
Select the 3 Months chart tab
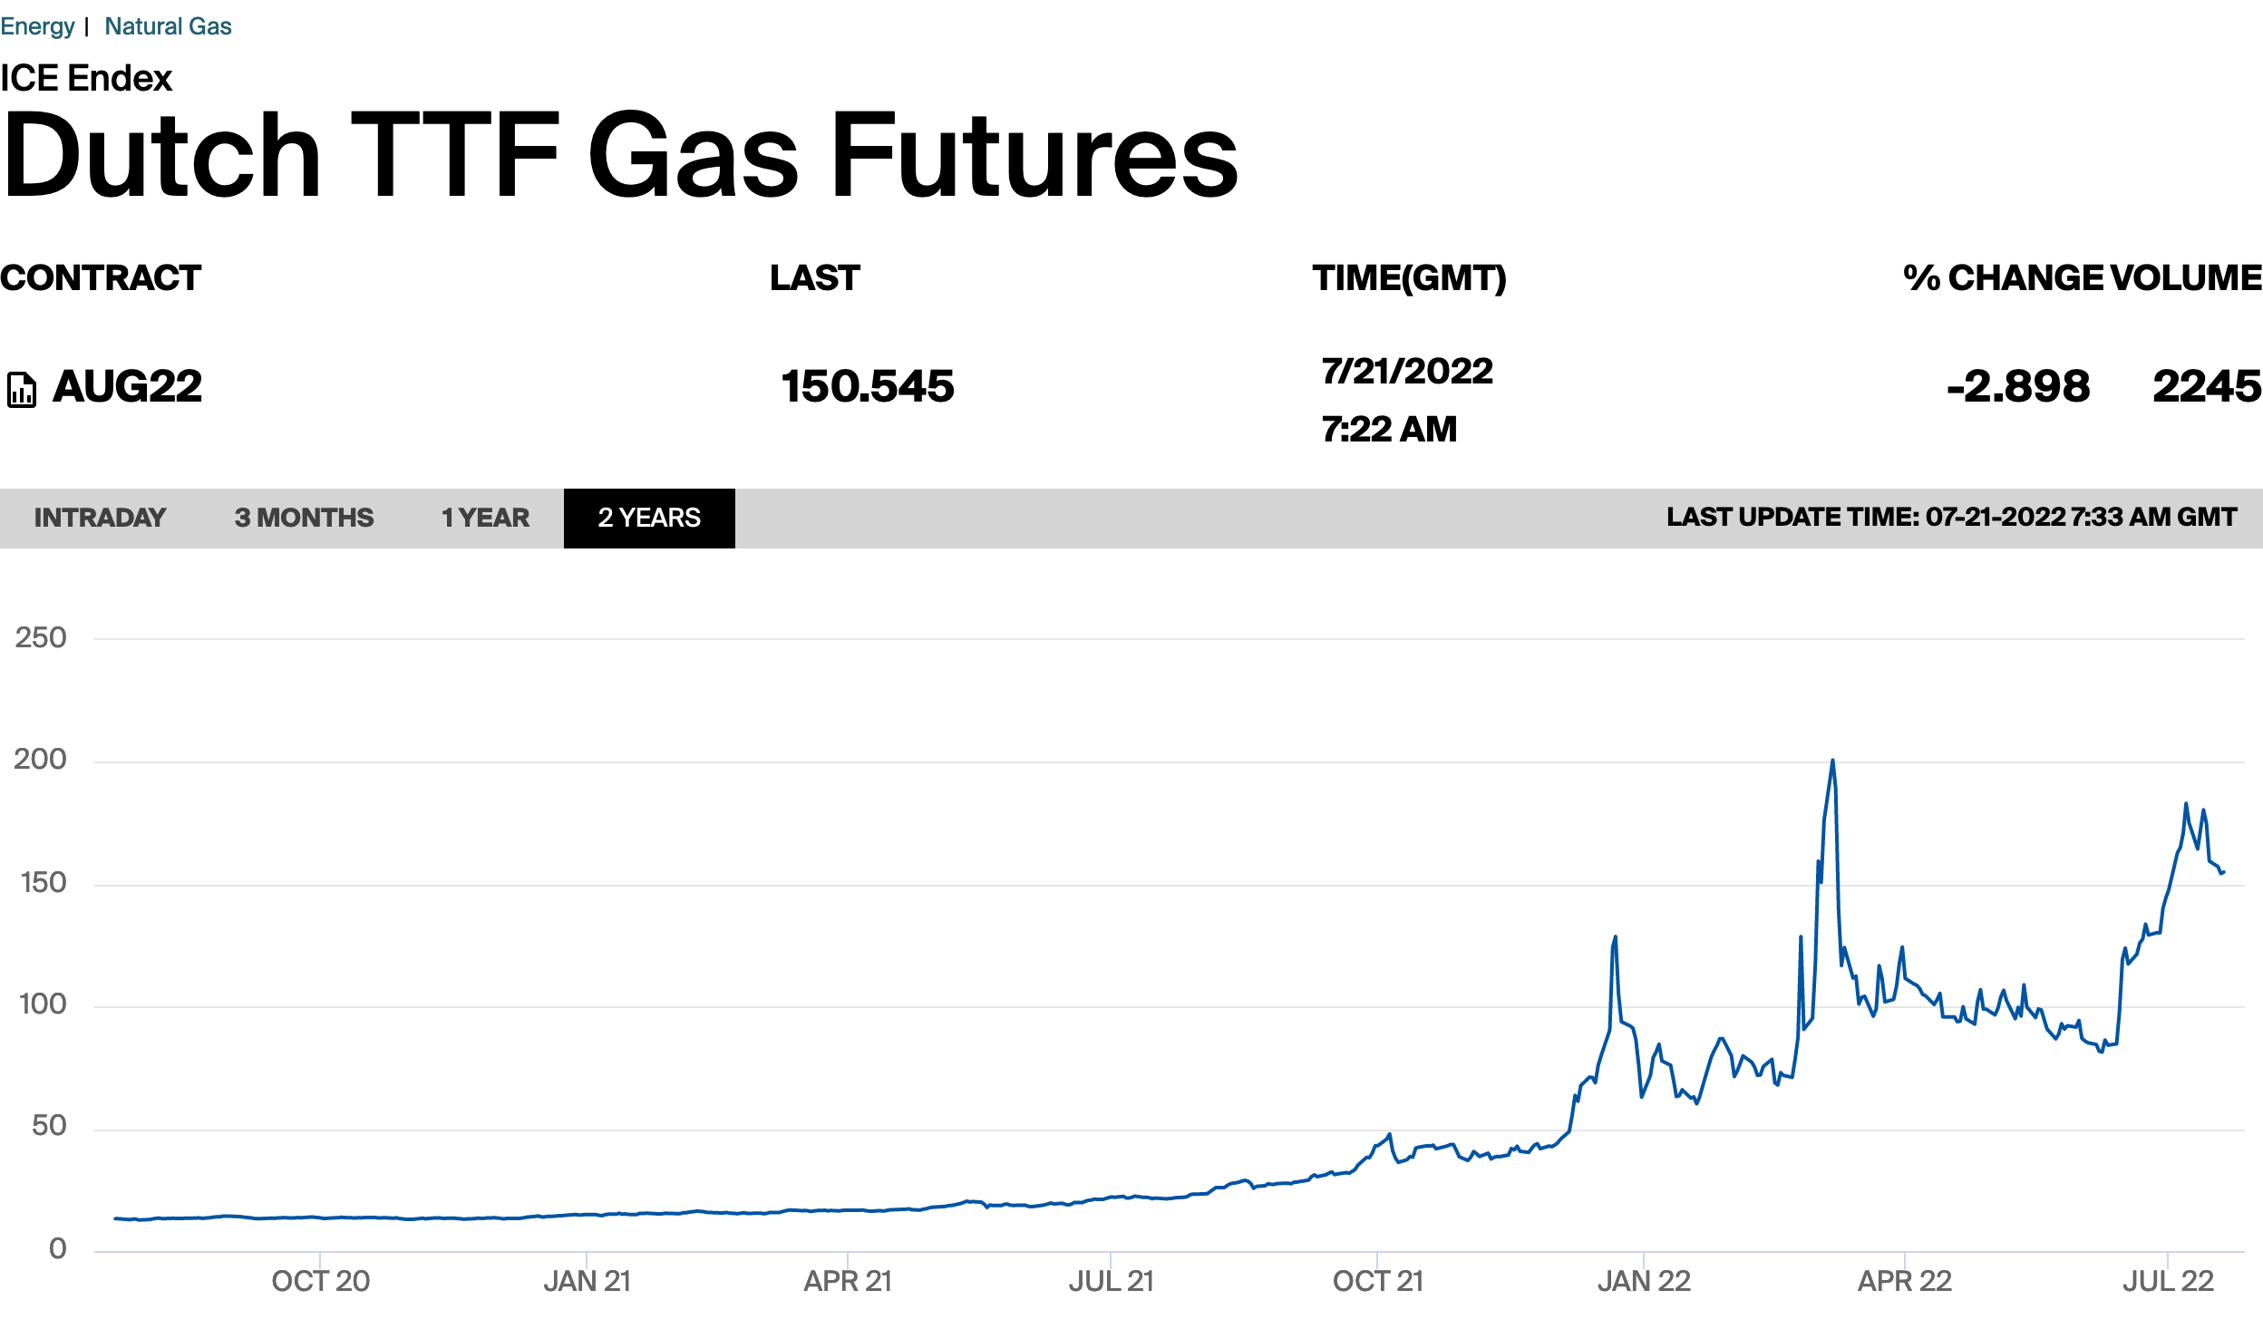coord(304,518)
